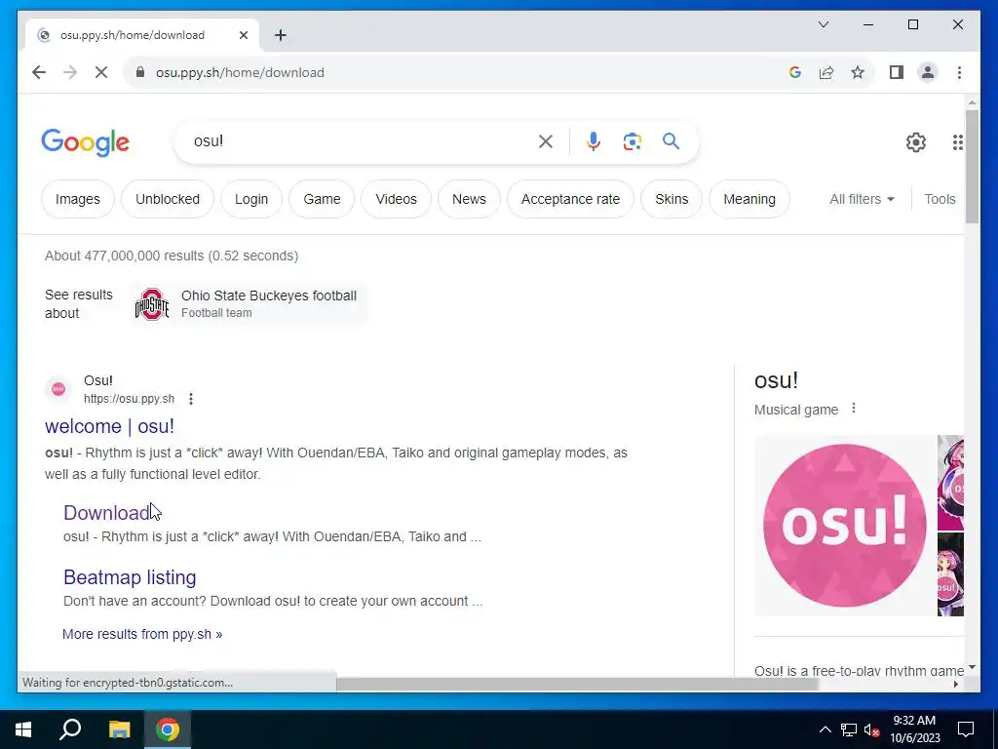Image resolution: width=998 pixels, height=749 pixels.
Task: Open the Beatmap listing sitelink
Action: [x=130, y=577]
